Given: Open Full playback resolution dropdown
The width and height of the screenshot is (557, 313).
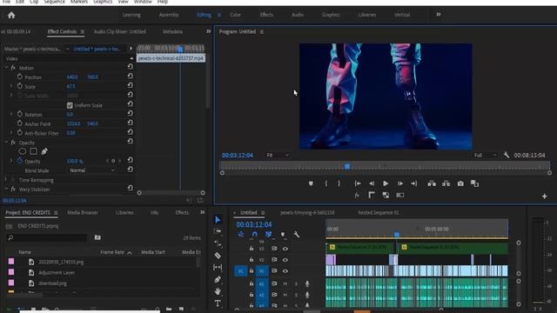Looking at the screenshot, I should [485, 155].
